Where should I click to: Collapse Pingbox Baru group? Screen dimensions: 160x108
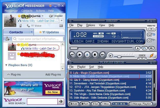pyautogui.click(x=6, y=65)
